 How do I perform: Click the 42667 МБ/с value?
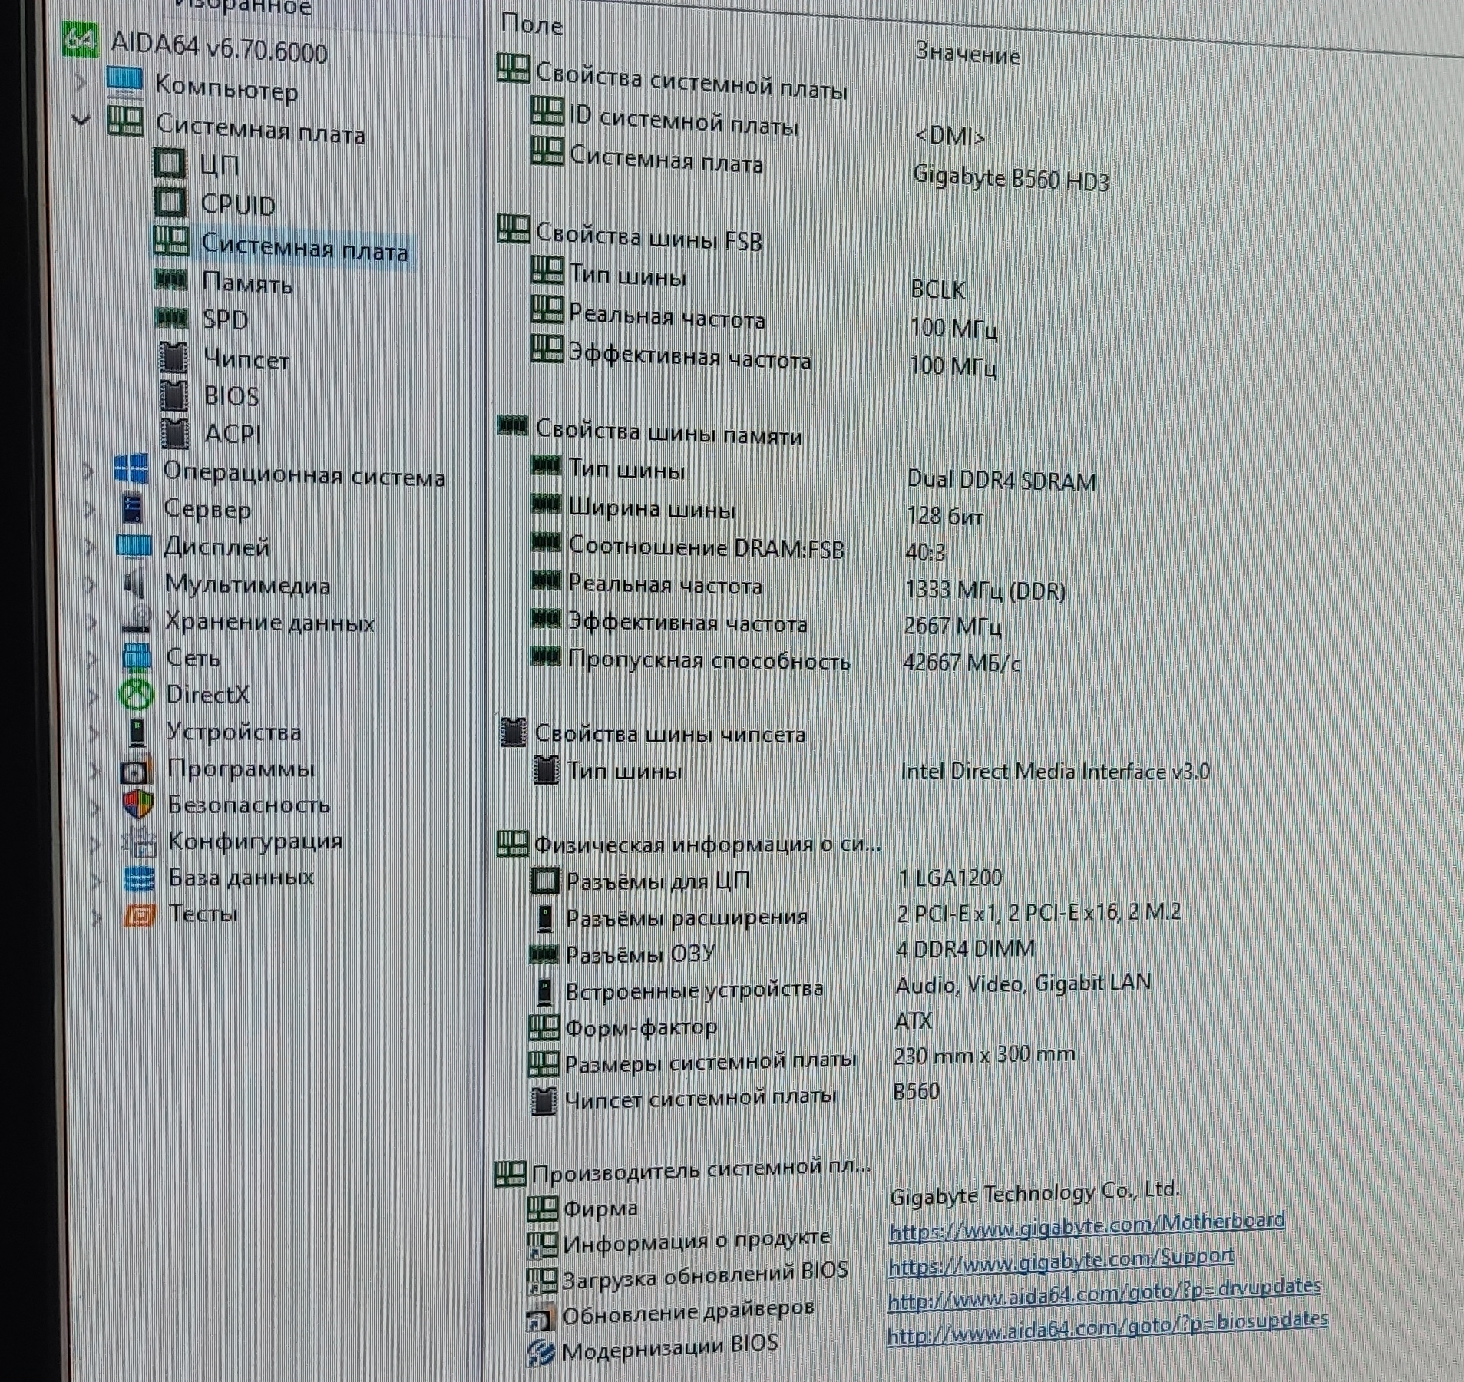pos(962,662)
